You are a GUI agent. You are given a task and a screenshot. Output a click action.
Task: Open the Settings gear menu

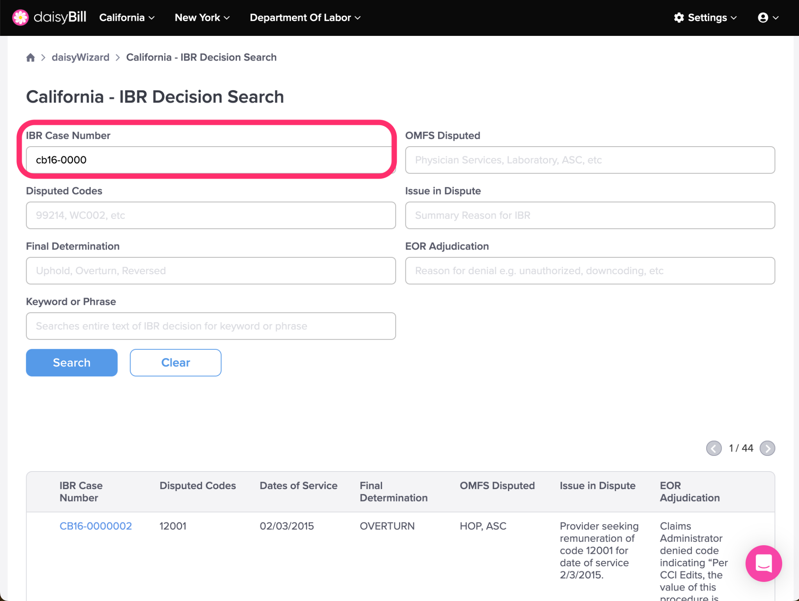pyautogui.click(x=705, y=18)
